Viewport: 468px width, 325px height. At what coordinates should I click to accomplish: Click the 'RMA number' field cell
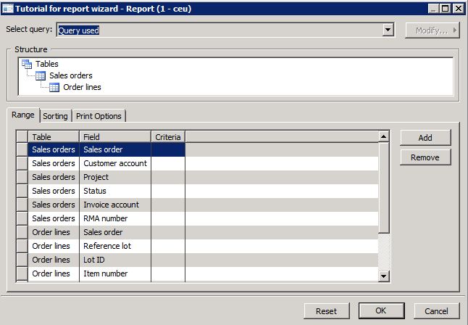(115, 218)
